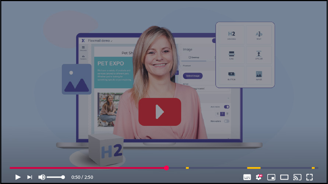Select the Text element tile
The width and height of the screenshot is (328, 184).
click(x=259, y=35)
